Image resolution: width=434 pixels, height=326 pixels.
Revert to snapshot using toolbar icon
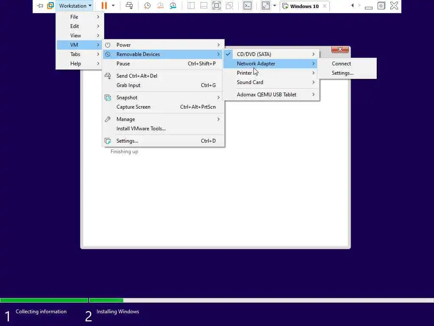click(160, 6)
